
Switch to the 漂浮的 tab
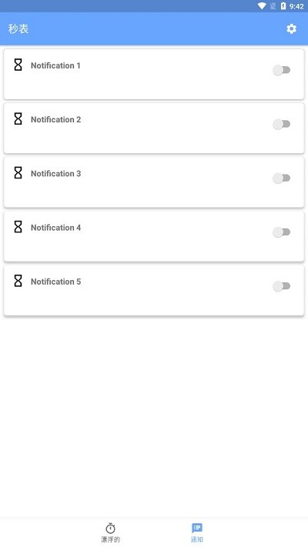pyautogui.click(x=110, y=539)
